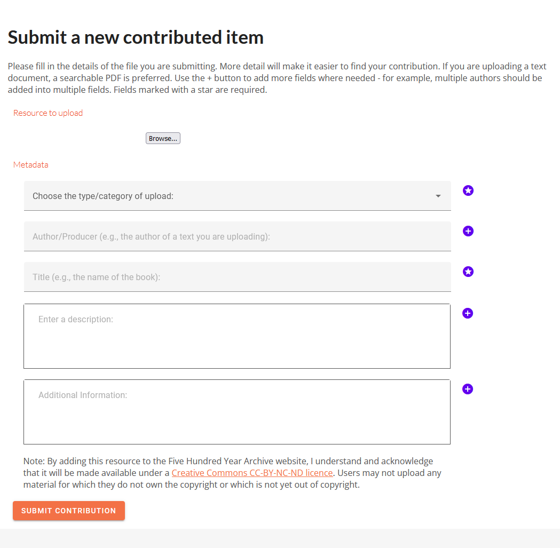Add another description field with plus icon

pyautogui.click(x=468, y=313)
